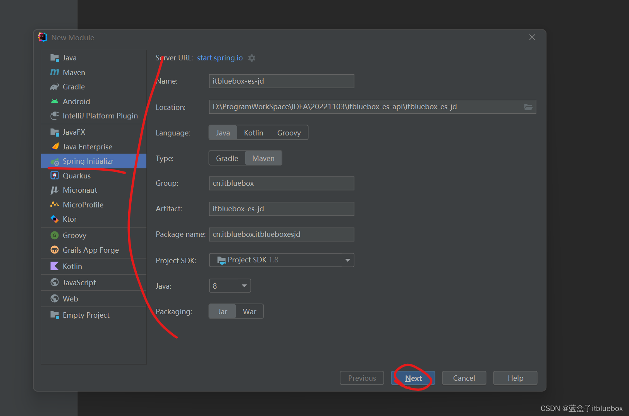The height and width of the screenshot is (416, 629).
Task: Click the Gradle elephant icon
Action: pos(55,87)
